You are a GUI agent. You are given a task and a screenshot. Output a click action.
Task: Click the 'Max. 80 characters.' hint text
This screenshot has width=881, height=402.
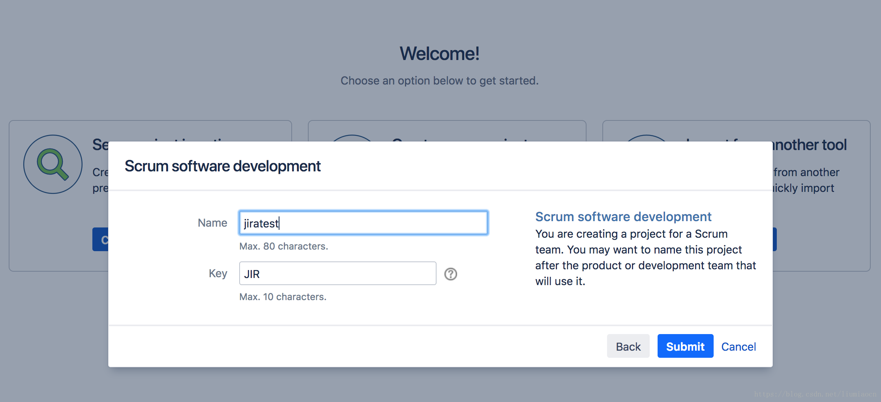[284, 246]
